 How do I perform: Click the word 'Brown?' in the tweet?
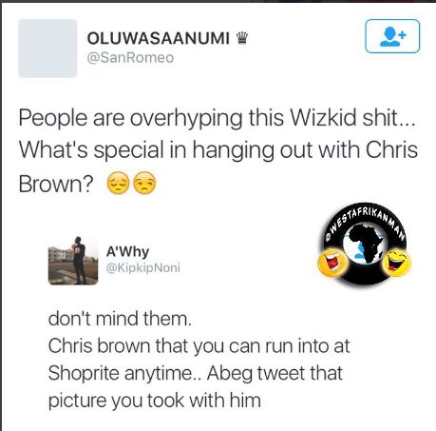click(56, 184)
